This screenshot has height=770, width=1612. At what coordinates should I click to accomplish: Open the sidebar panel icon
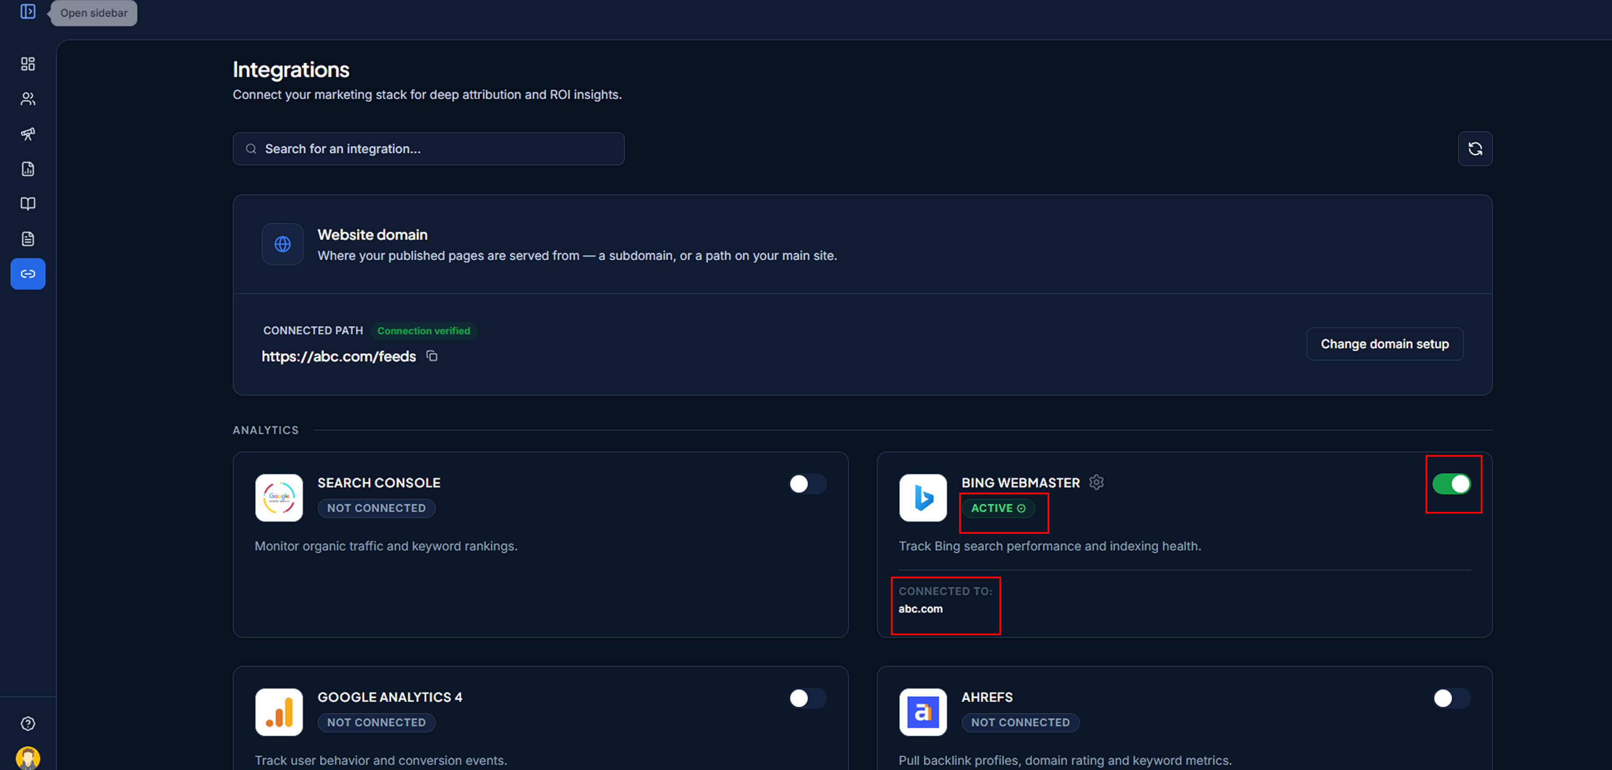(x=28, y=11)
